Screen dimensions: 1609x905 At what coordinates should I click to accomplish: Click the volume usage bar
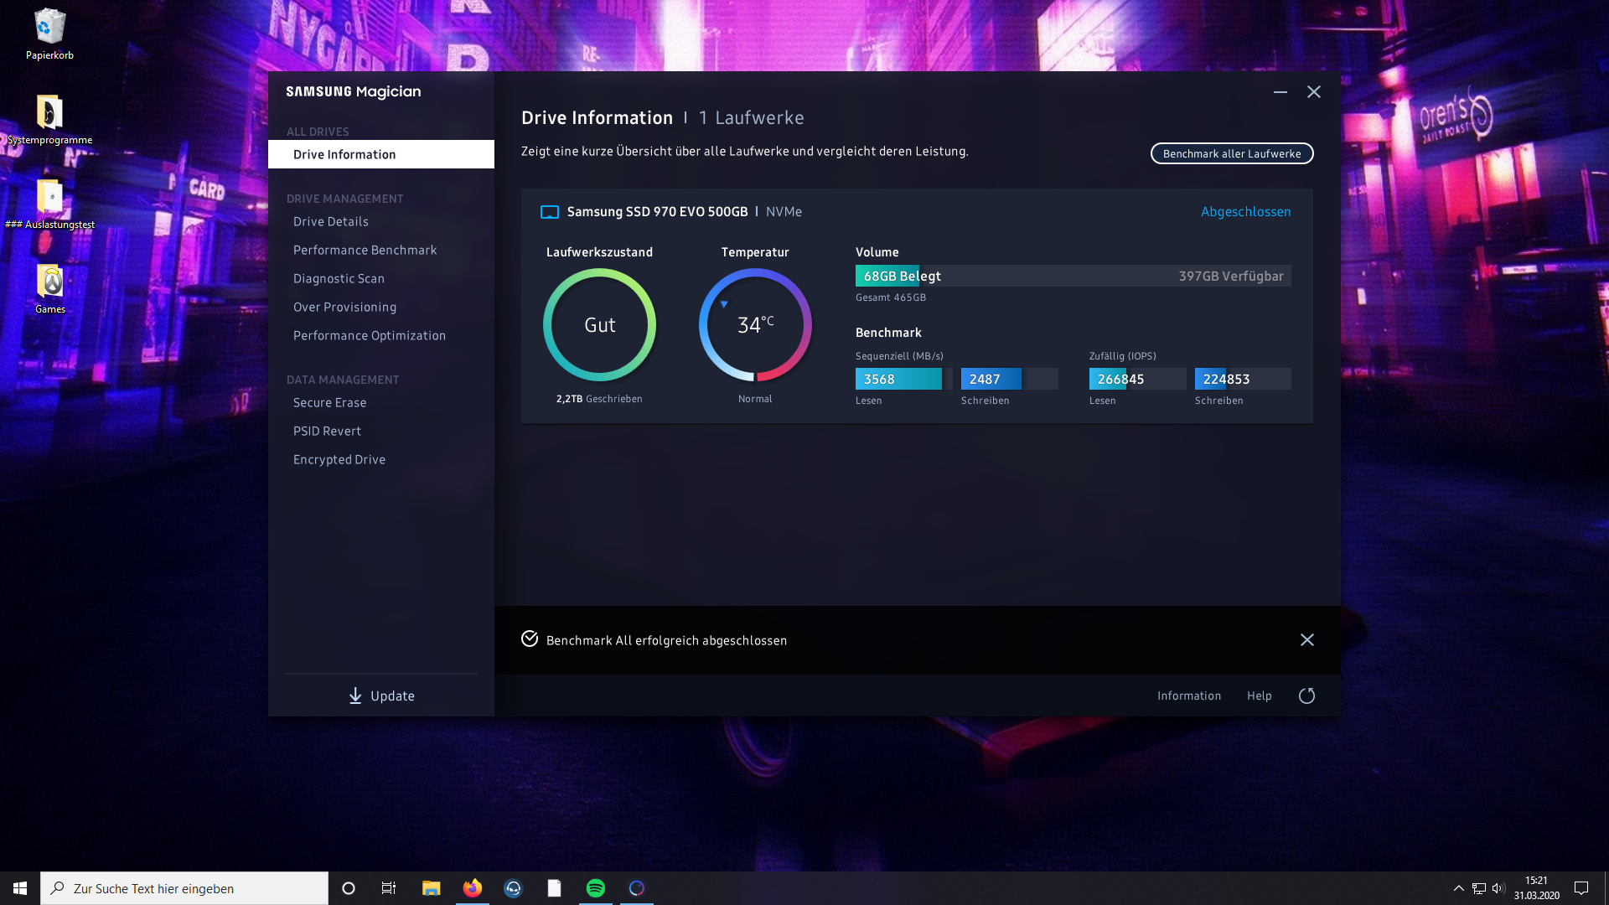pyautogui.click(x=1073, y=276)
